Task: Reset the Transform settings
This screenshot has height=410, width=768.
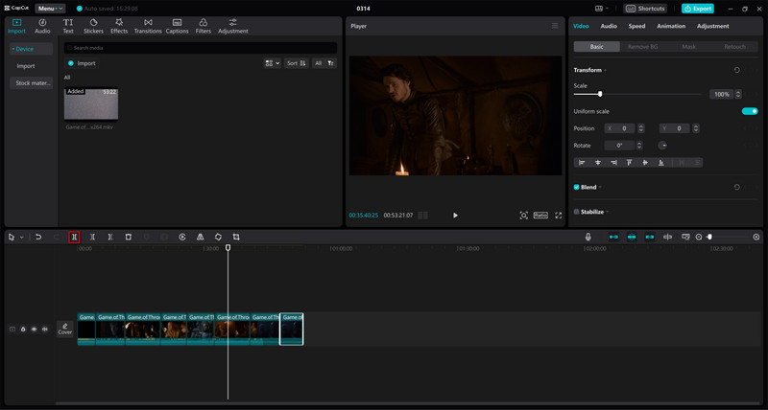Action: pos(736,70)
